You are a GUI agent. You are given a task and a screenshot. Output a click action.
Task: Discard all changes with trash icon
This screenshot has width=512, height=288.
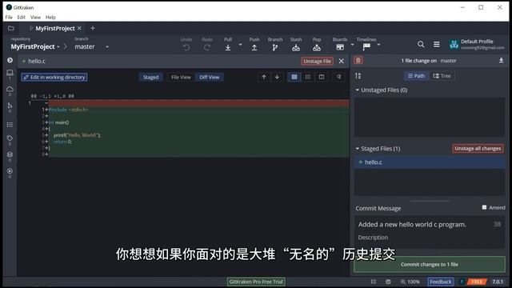point(358,61)
